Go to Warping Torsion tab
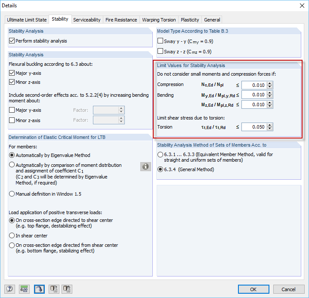The width and height of the screenshot is (309, 298). point(159,20)
